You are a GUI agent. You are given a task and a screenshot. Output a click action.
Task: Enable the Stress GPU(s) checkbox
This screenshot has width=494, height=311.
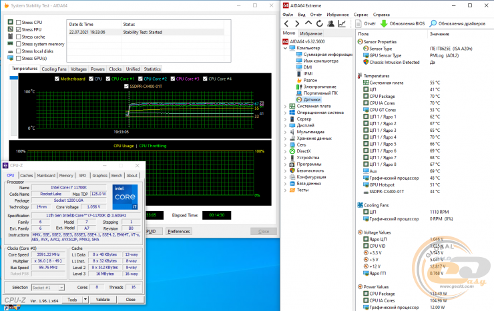[x=19, y=59]
